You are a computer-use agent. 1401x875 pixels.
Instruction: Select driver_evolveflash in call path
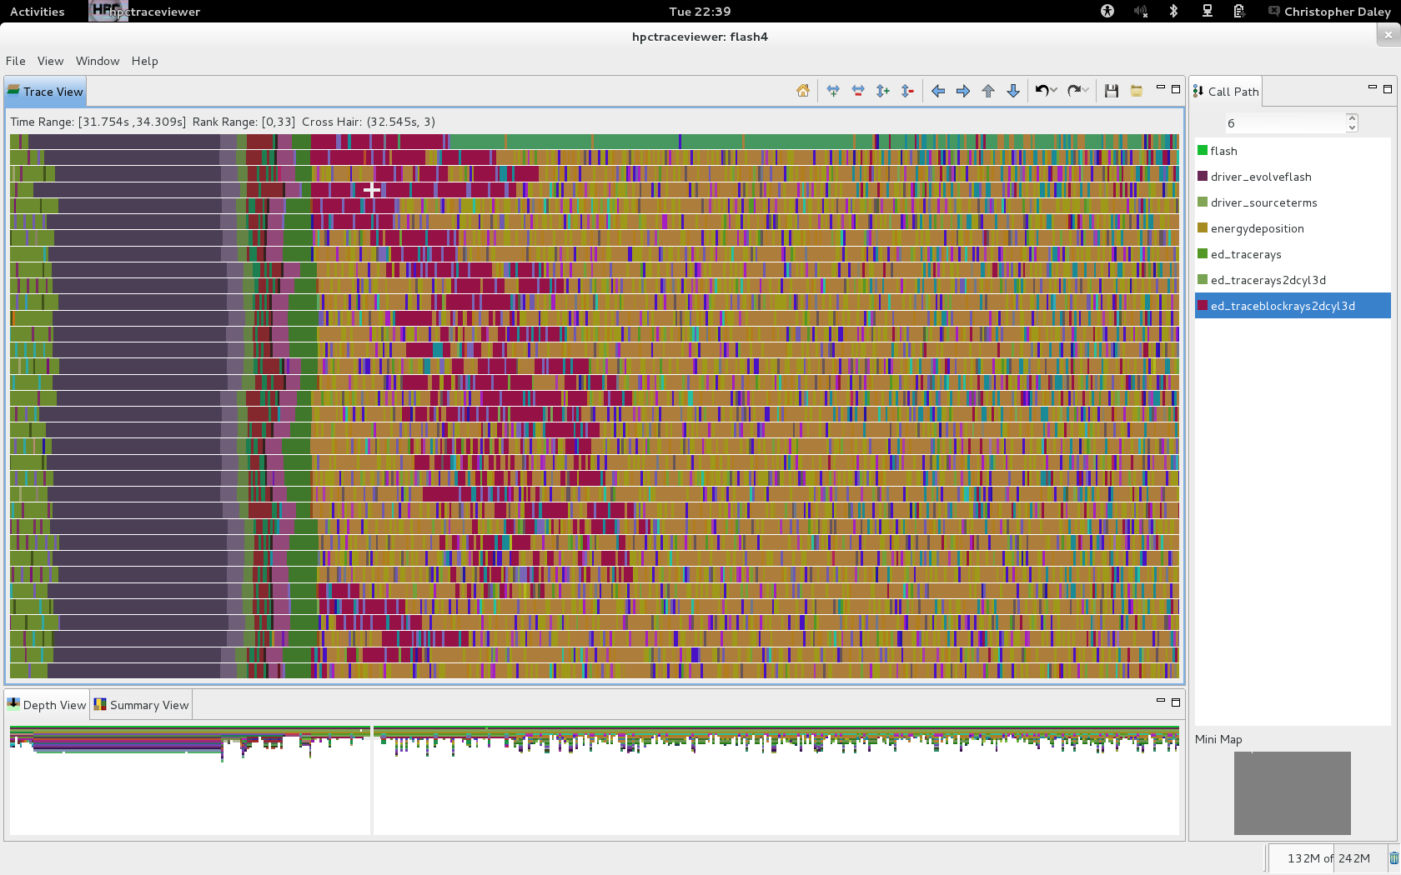tap(1293, 177)
